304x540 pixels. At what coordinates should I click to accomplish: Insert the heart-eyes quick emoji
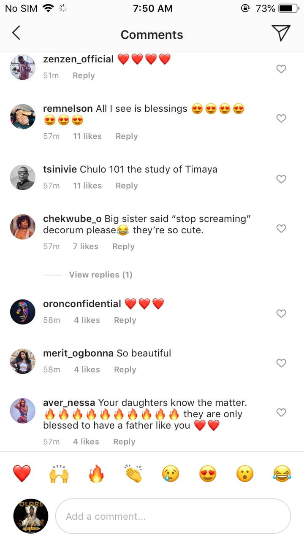coord(208,474)
